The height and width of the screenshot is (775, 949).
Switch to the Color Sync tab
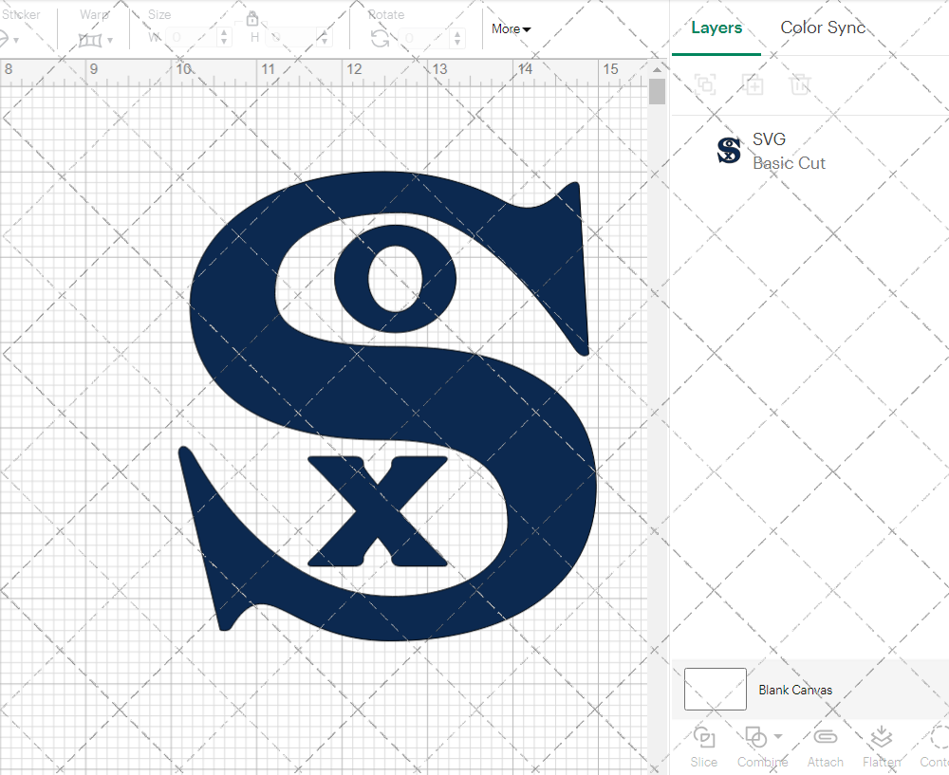(x=823, y=28)
